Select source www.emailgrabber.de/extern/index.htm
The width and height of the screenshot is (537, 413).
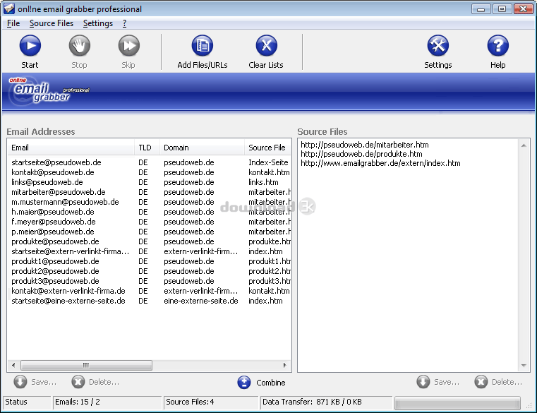coord(380,164)
